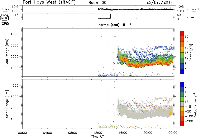200x138 pixels.
Task: Pick the yellow 16-20 dB power colorbar segment
Action: 182,50
